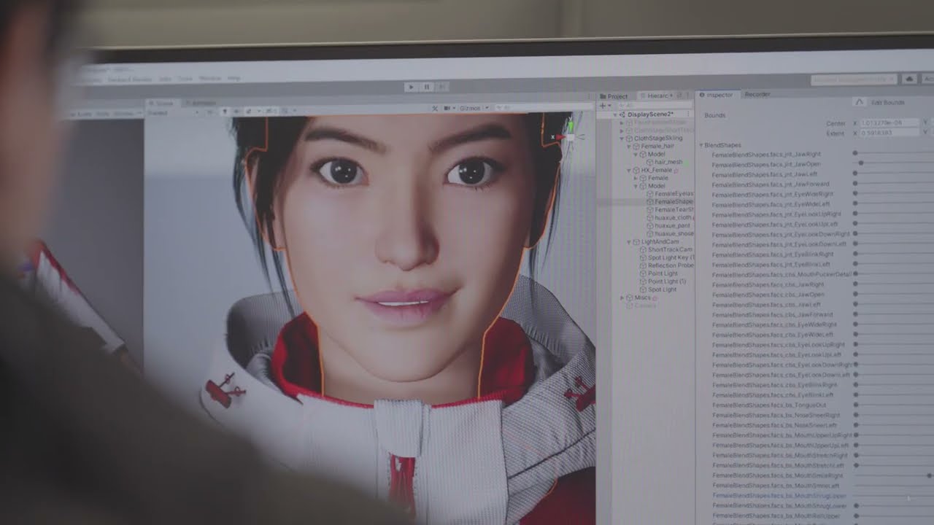Collapse the ClothStageSkiing hierarchy item
The image size is (934, 525).
tap(622, 138)
